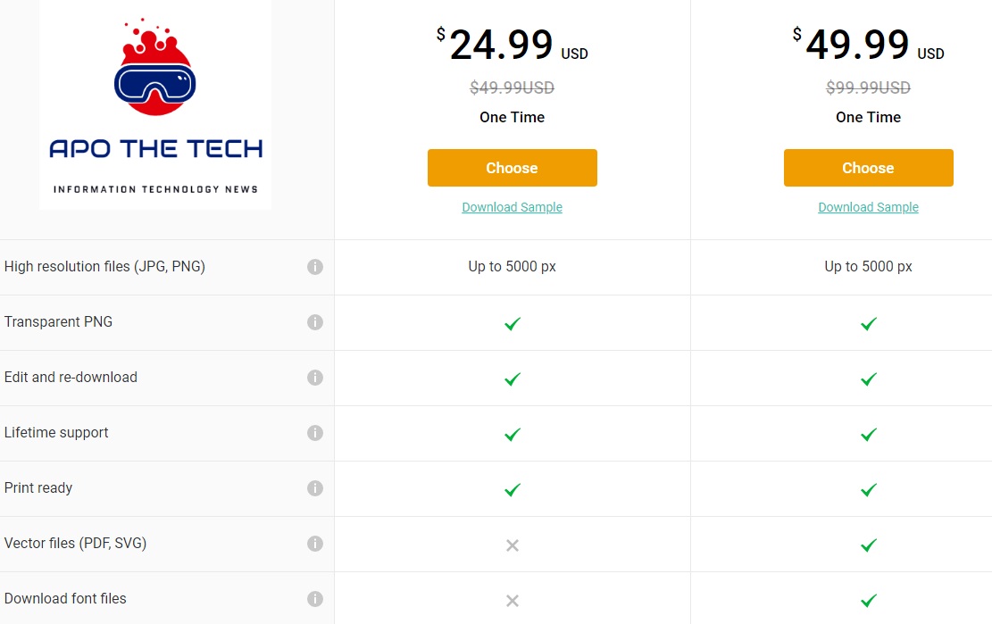The image size is (992, 624).
Task: Click gray X for Download font files
Action: (513, 601)
